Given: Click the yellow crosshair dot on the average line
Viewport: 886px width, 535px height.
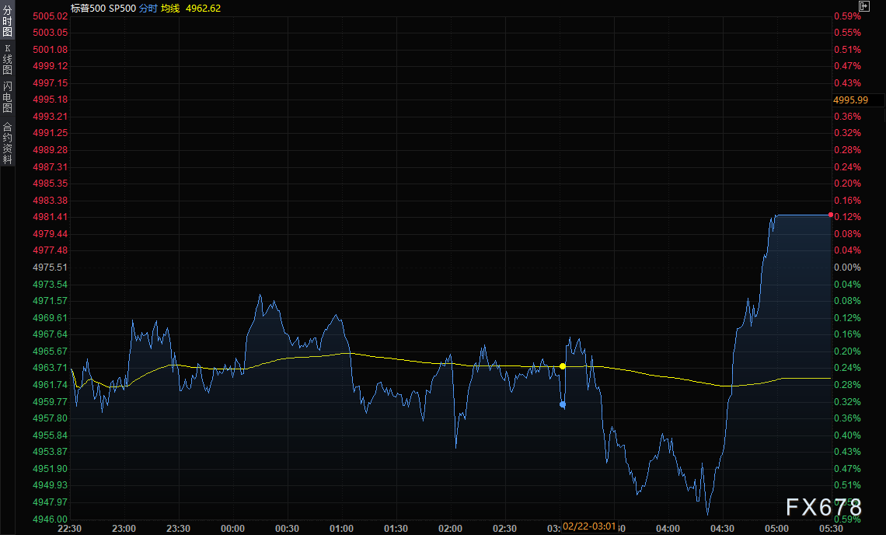Looking at the screenshot, I should (563, 365).
